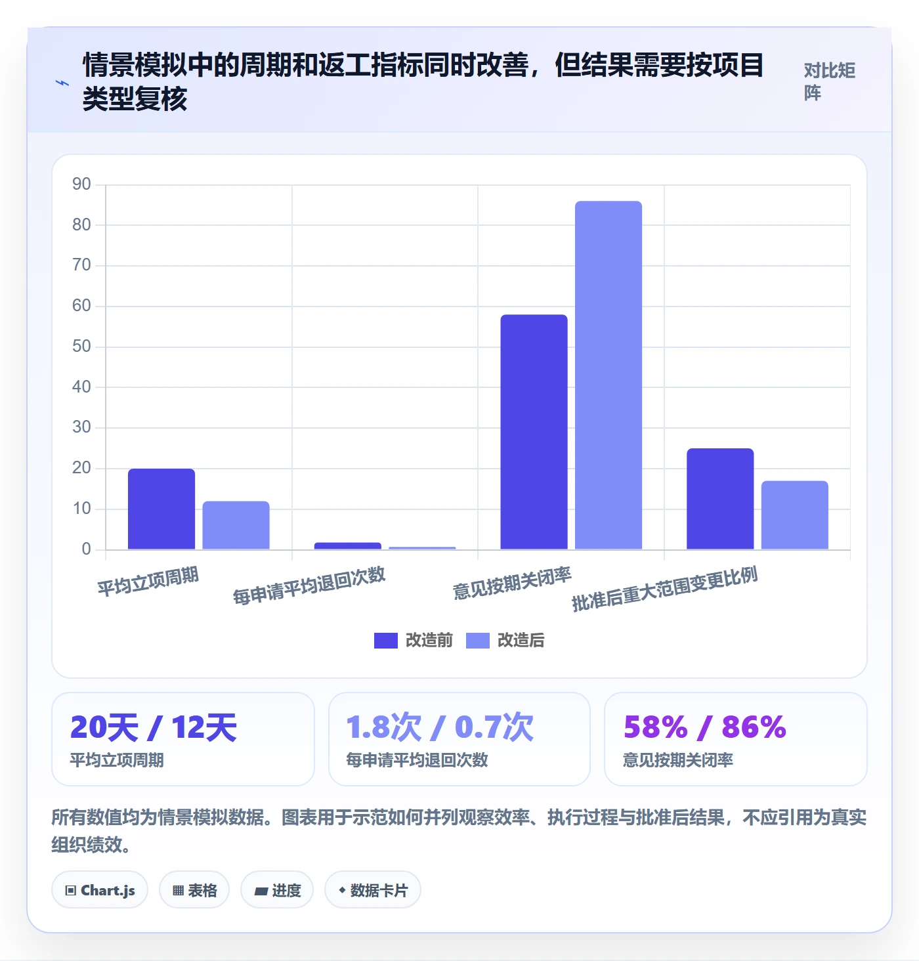Click the y-axis value 50
The height and width of the screenshot is (961, 919).
[x=82, y=347]
